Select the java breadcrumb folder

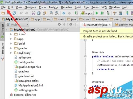[72, 19]
